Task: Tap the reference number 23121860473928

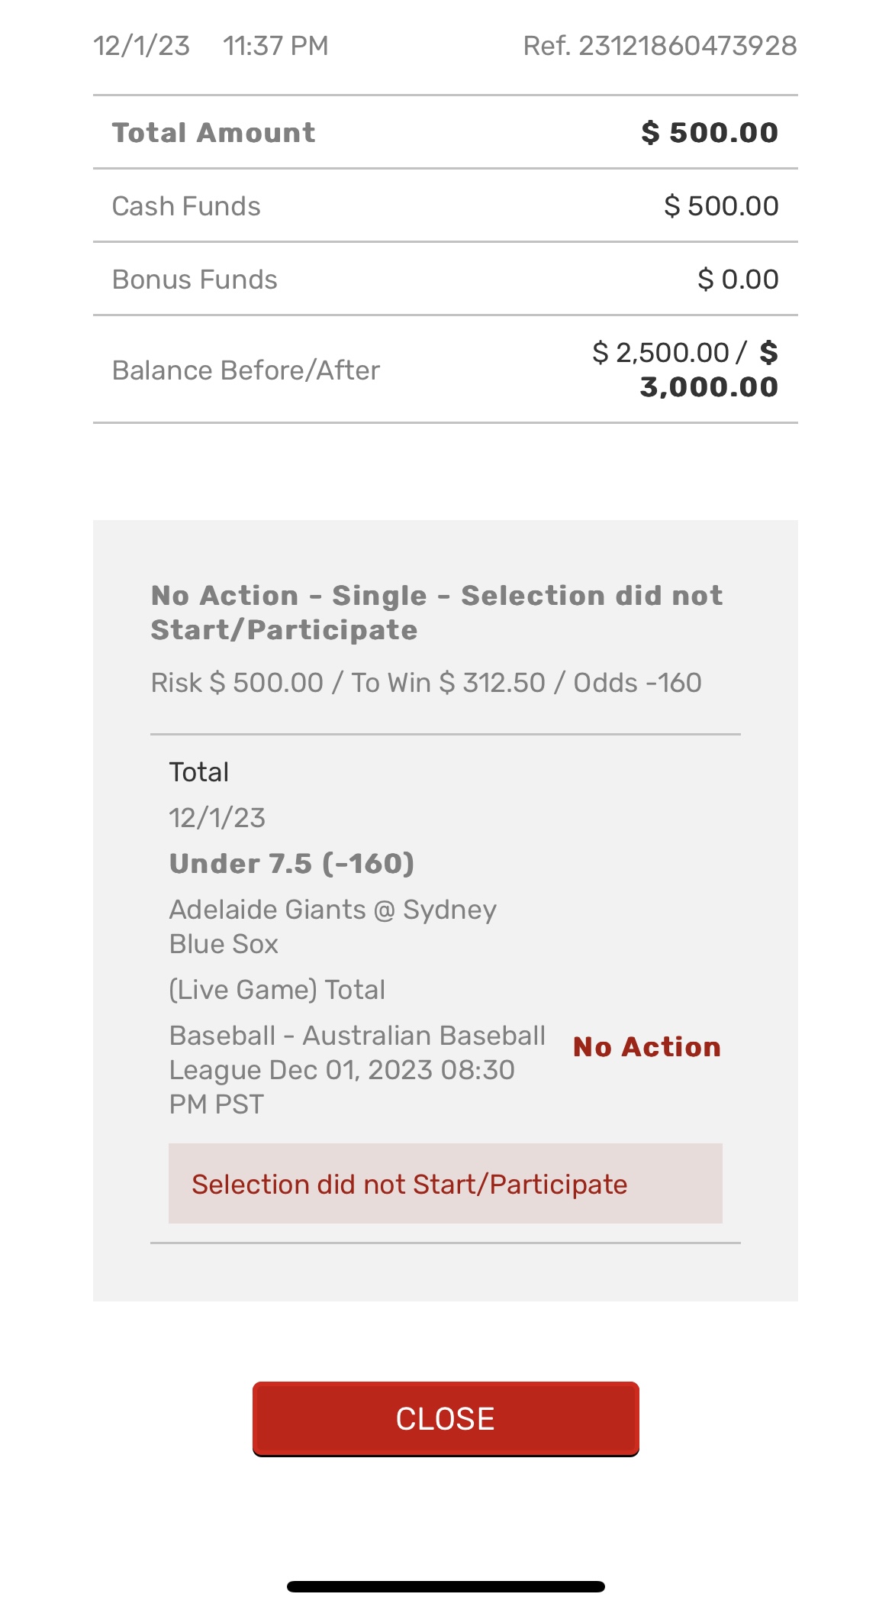Action: (659, 46)
